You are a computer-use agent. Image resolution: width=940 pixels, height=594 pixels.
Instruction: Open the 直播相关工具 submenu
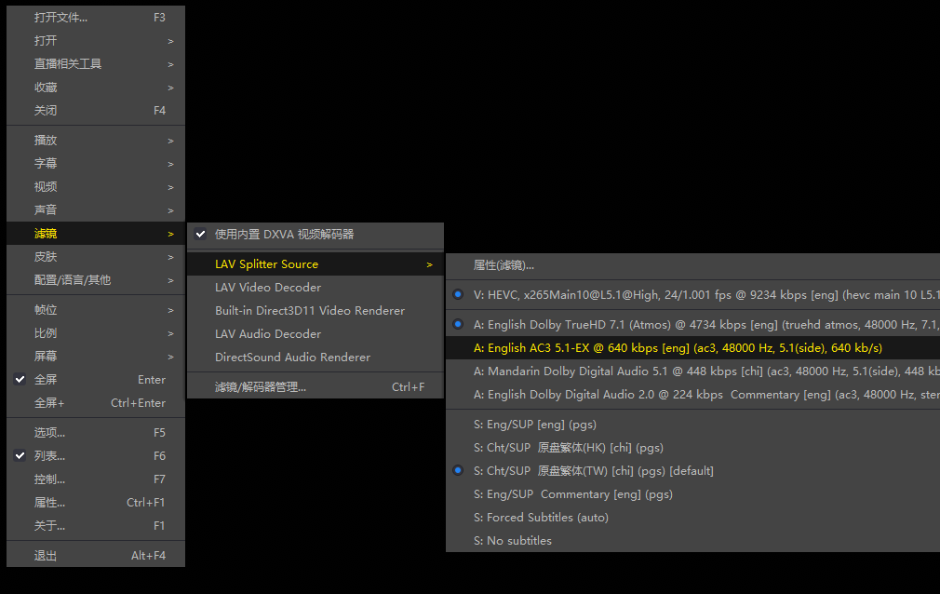(95, 64)
